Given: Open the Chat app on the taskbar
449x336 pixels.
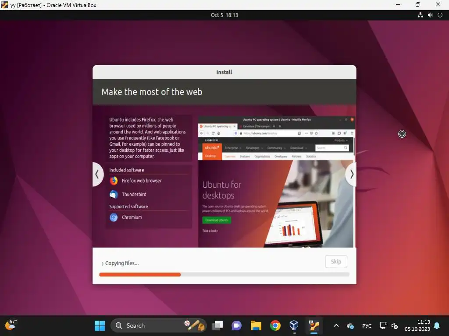Looking at the screenshot, I should coord(236,325).
